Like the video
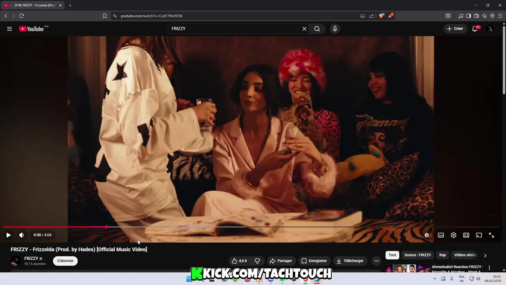This screenshot has width=506, height=285. [240, 261]
